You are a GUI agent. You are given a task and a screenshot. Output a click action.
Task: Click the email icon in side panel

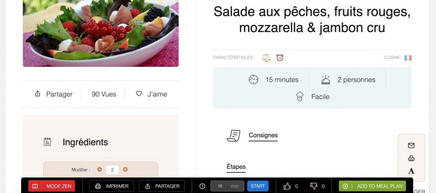tap(411, 145)
